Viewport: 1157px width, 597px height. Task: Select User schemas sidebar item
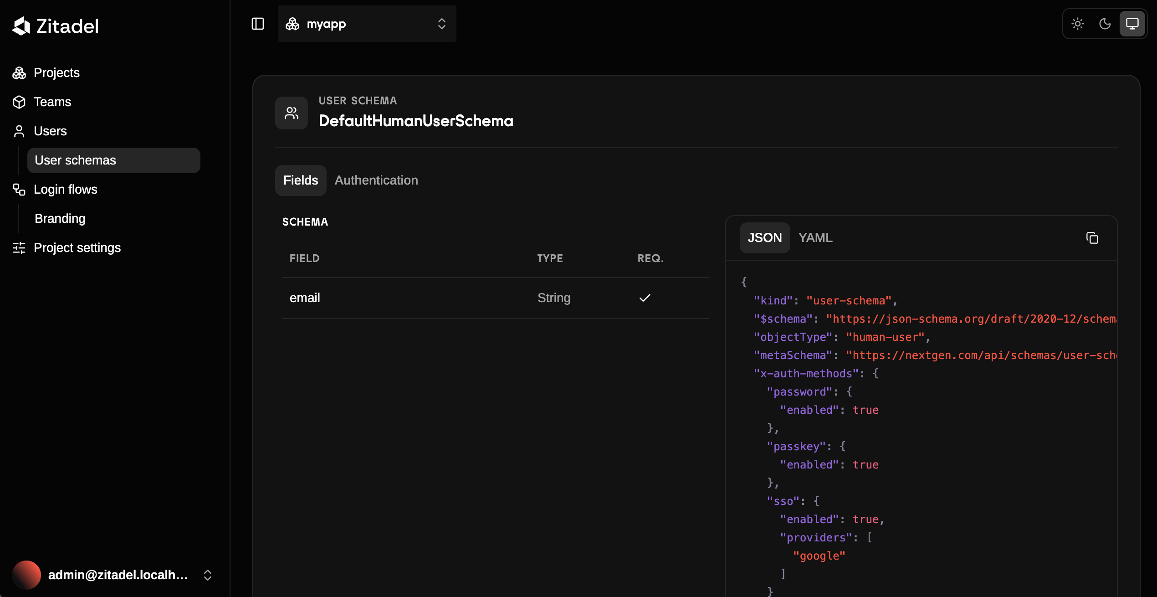114,160
